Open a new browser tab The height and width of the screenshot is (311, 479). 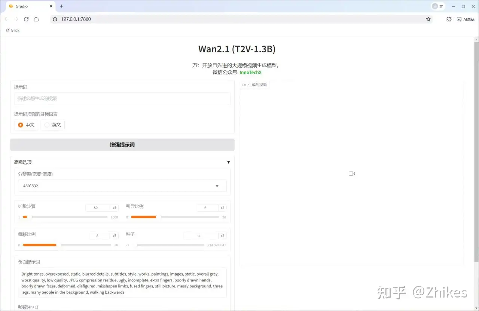click(x=62, y=6)
